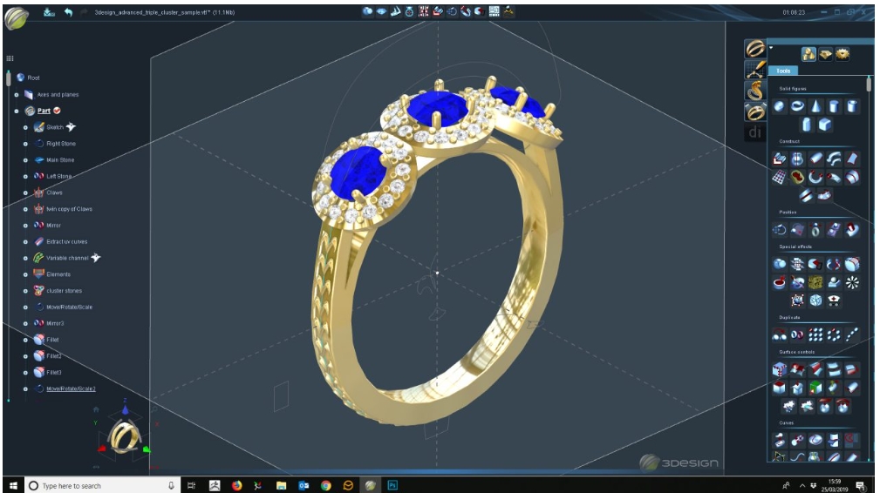
Task: Open the gold gear settings tab icon
Action: click(x=842, y=54)
